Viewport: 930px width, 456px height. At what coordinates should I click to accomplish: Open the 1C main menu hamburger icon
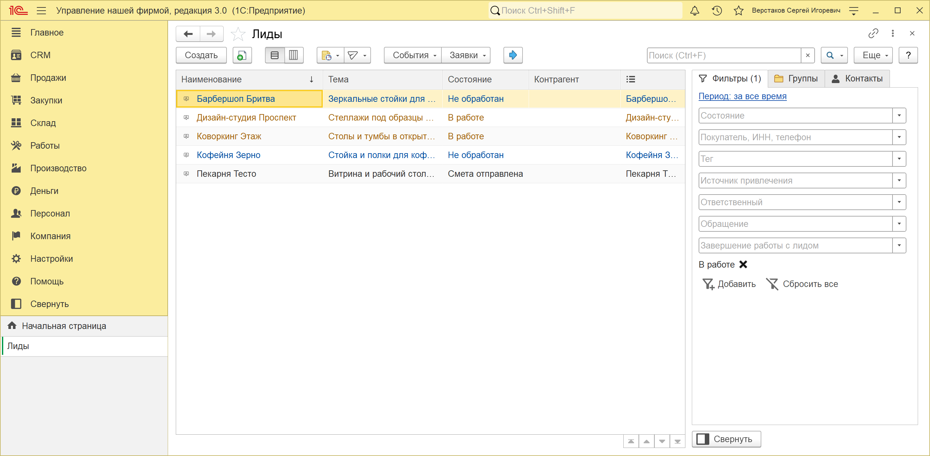pyautogui.click(x=41, y=10)
